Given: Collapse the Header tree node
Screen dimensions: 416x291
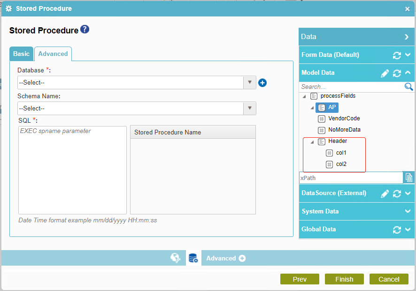Looking at the screenshot, I should [x=313, y=142].
